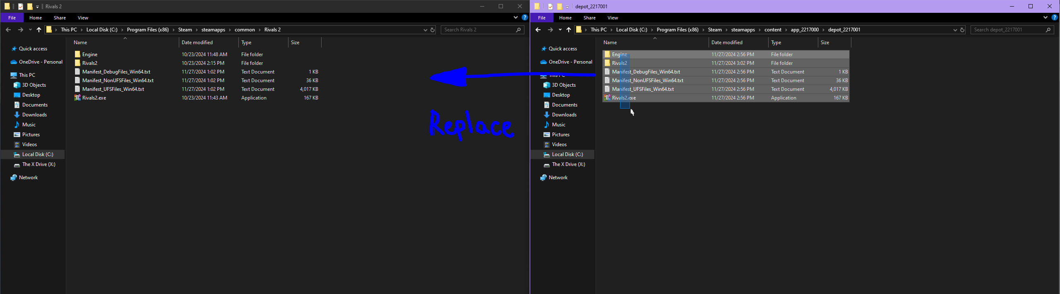1060x294 pixels.
Task: Select Rivals2.exe in Rivals 2 window
Action: click(x=94, y=98)
